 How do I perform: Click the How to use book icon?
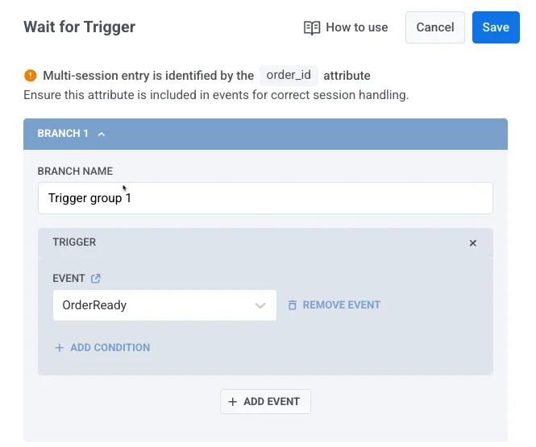click(x=312, y=27)
